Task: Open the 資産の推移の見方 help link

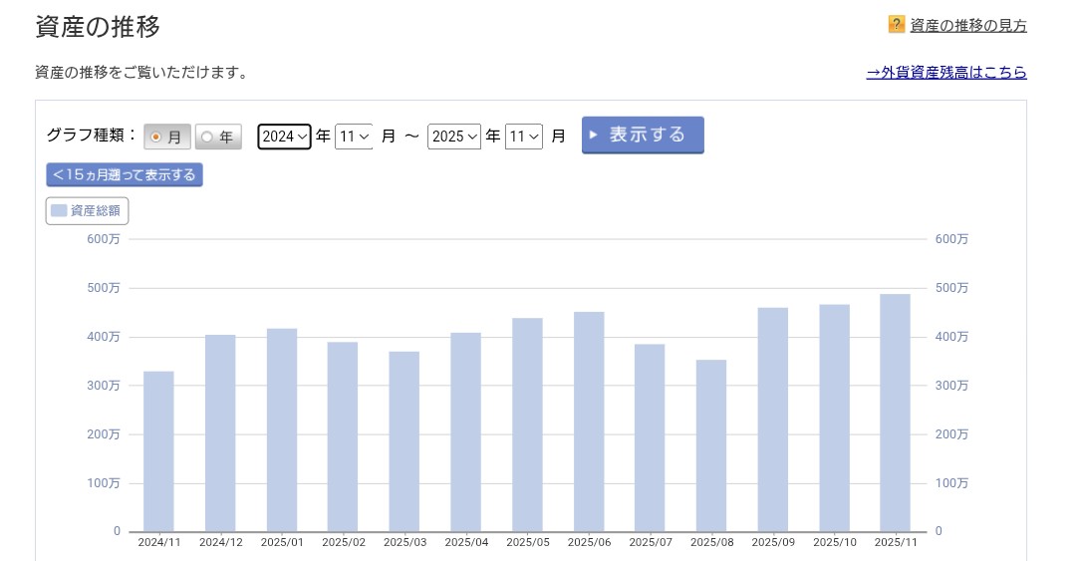Action: [x=967, y=26]
